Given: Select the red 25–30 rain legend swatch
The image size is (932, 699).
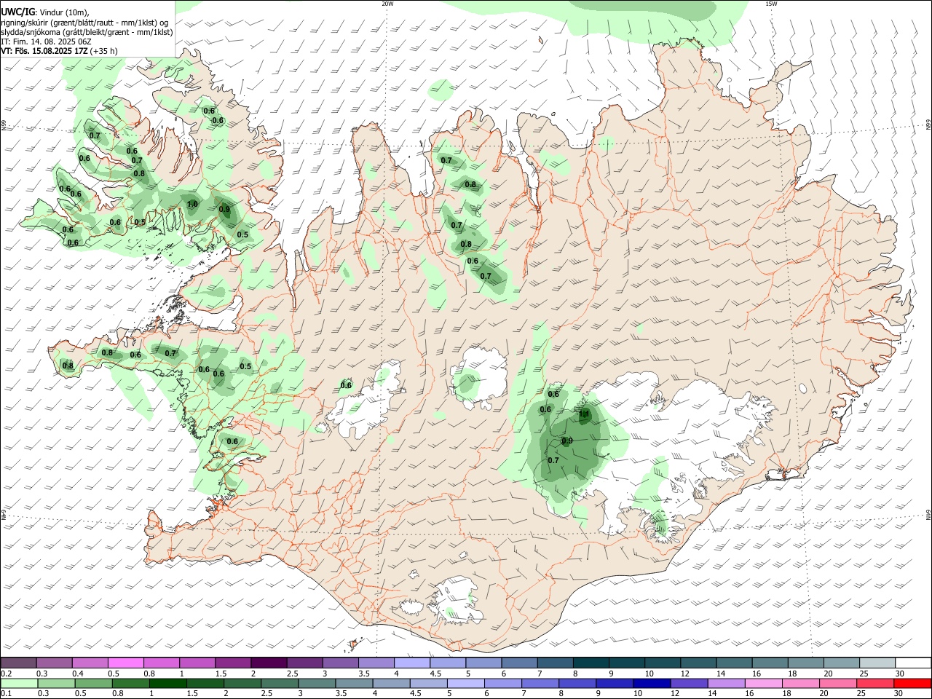Looking at the screenshot, I should [x=877, y=684].
